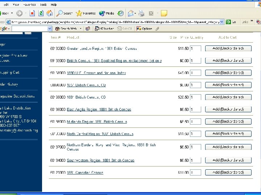This screenshot has height=195, width=261.
Task: Print the page using printer icon
Action: click(x=141, y=13)
